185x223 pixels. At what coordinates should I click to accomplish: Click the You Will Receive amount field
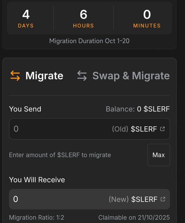[56, 199]
